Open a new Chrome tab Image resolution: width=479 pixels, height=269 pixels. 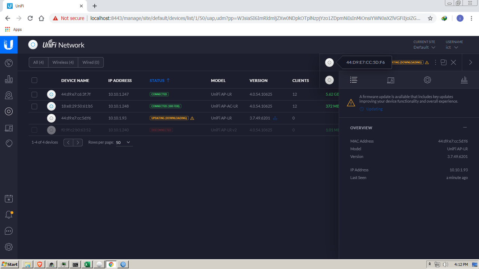point(95,6)
